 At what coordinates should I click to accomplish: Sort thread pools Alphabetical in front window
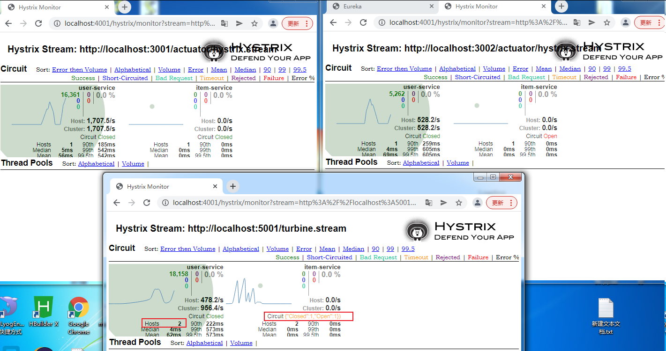205,343
